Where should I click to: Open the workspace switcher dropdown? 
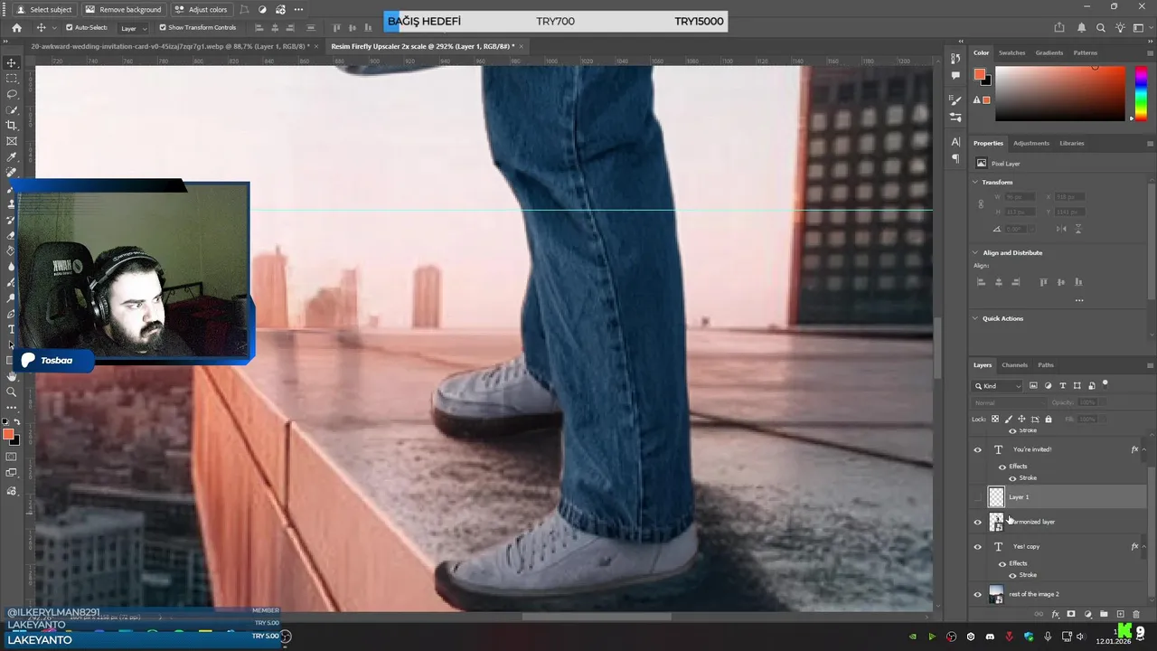1143,28
